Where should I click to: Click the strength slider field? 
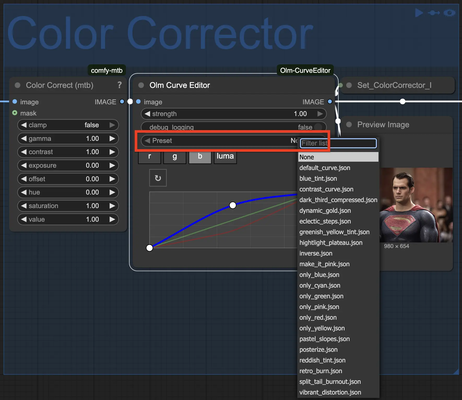(233, 114)
